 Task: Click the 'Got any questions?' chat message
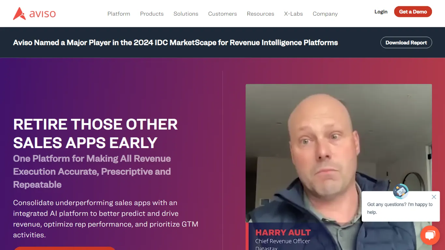[400, 208]
